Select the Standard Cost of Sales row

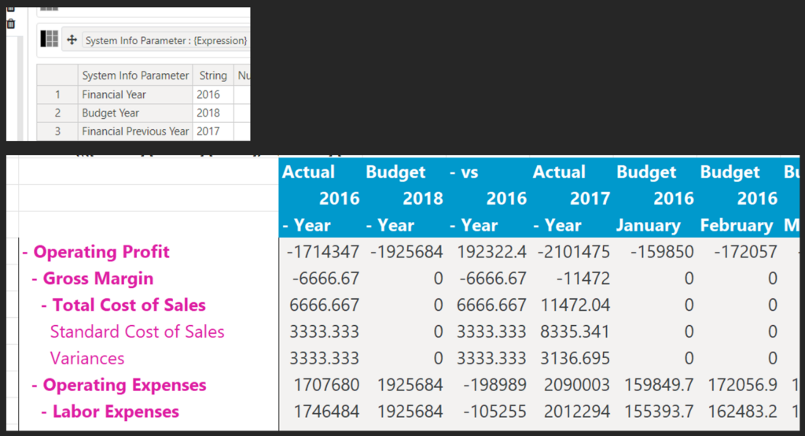point(137,332)
